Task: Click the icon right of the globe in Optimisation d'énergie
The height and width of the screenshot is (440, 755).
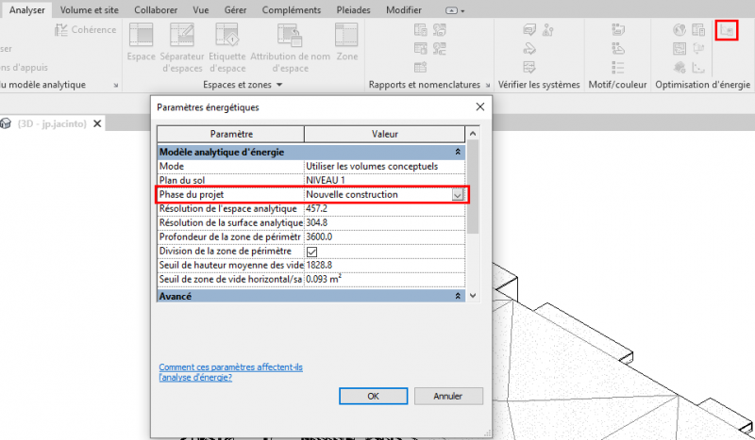Action: pyautogui.click(x=698, y=30)
